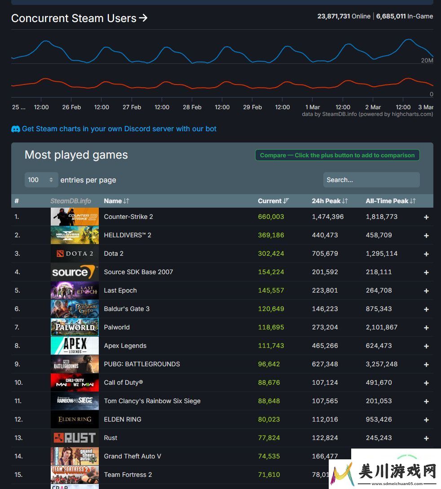Open Counter-Strike 2 game name link

(x=128, y=217)
